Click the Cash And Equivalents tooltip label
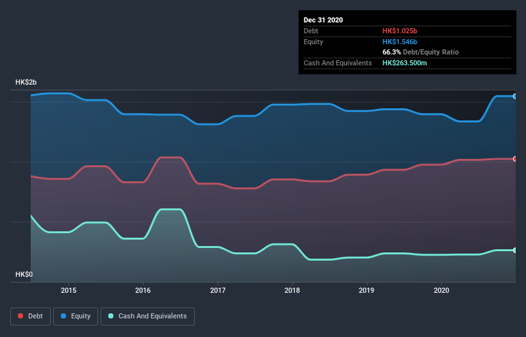Image resolution: width=526 pixels, height=337 pixels. tap(338, 63)
